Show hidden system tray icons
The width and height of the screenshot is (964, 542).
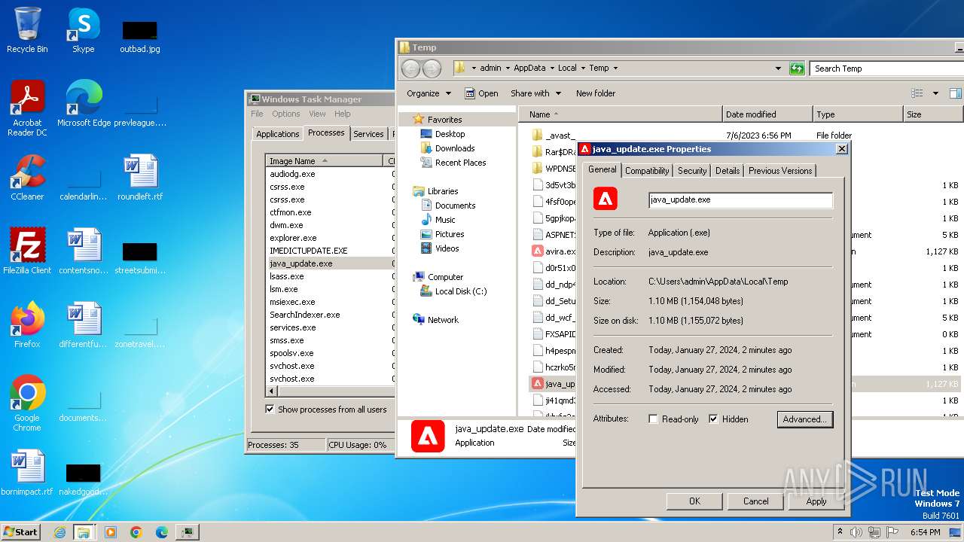click(840, 532)
